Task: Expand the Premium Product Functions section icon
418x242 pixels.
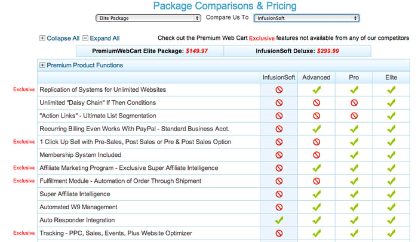Action: [x=42, y=65]
